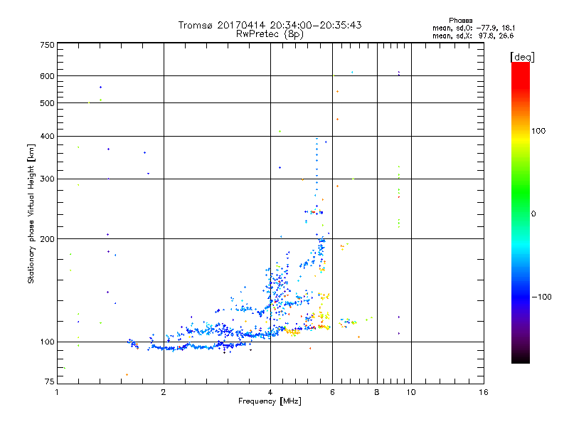Click the "Stationary phase Virtual Height [km]" axis label
Image resolution: width=569 pixels, height=427 pixels.
(31, 214)
